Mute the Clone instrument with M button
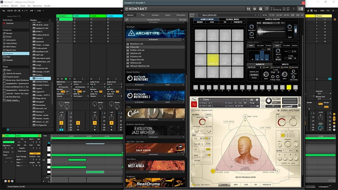Screen dimensions: 338x190 click(x=263, y=105)
